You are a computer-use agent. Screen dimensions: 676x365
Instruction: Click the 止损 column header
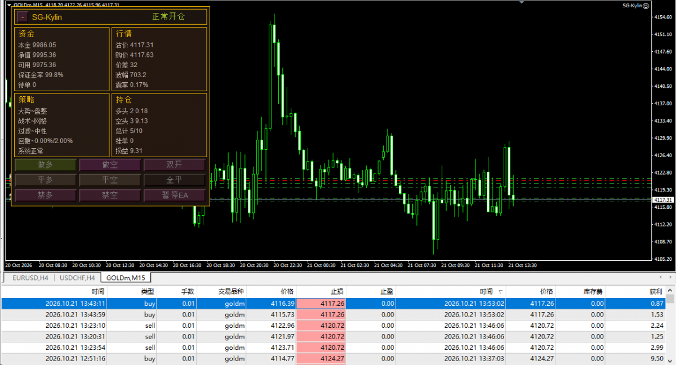pos(321,292)
